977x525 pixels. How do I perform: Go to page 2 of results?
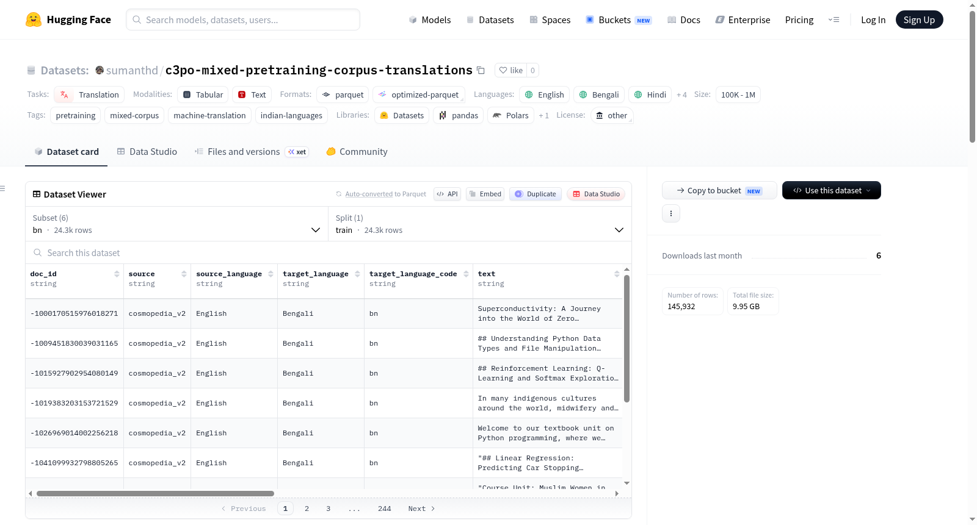tap(307, 509)
